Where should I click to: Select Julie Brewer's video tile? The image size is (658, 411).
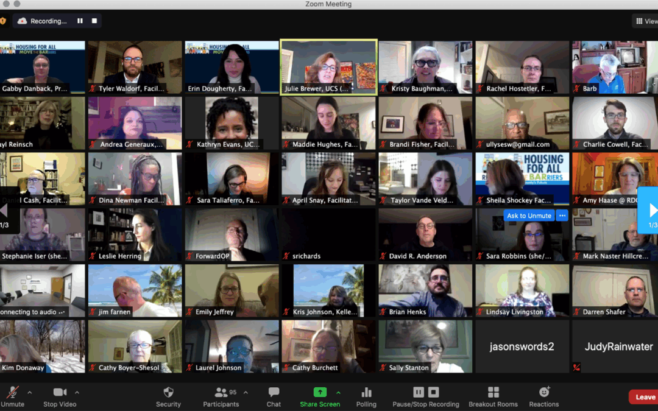click(x=328, y=67)
